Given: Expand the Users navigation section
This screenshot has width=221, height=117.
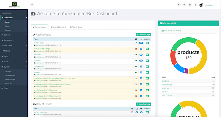Looking at the screenshot, I should pyautogui.click(x=13, y=56).
